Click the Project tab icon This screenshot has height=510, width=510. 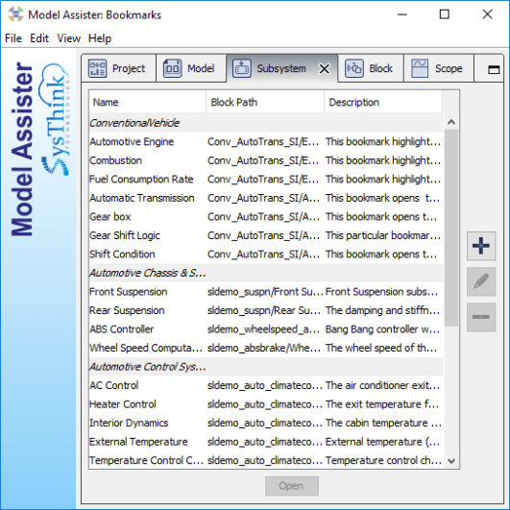[97, 68]
